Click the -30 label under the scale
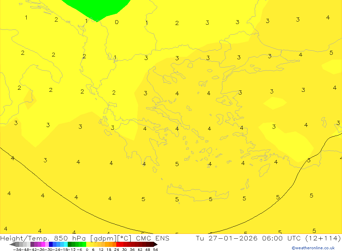The height and width of the screenshot is (251, 342). click(x=49, y=250)
